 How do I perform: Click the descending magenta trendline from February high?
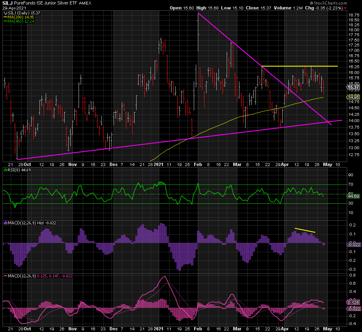click(265, 69)
